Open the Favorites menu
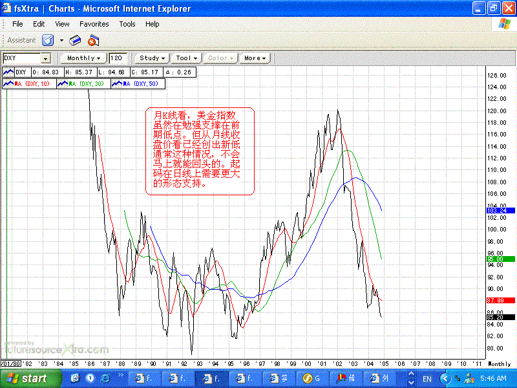The image size is (517, 388). tap(94, 24)
